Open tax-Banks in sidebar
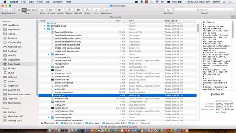The width and height of the screenshot is (236, 133). coord(13,25)
